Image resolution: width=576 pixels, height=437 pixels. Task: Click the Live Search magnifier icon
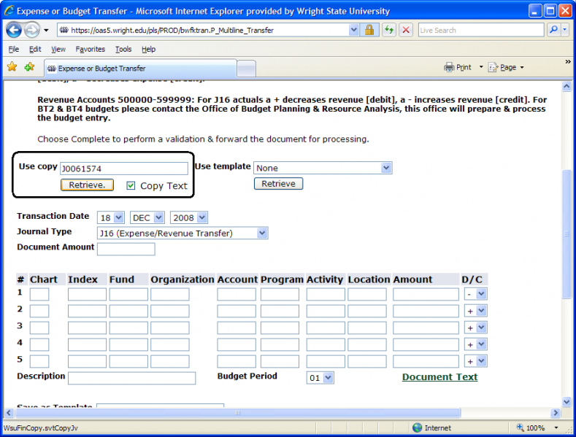click(x=553, y=30)
